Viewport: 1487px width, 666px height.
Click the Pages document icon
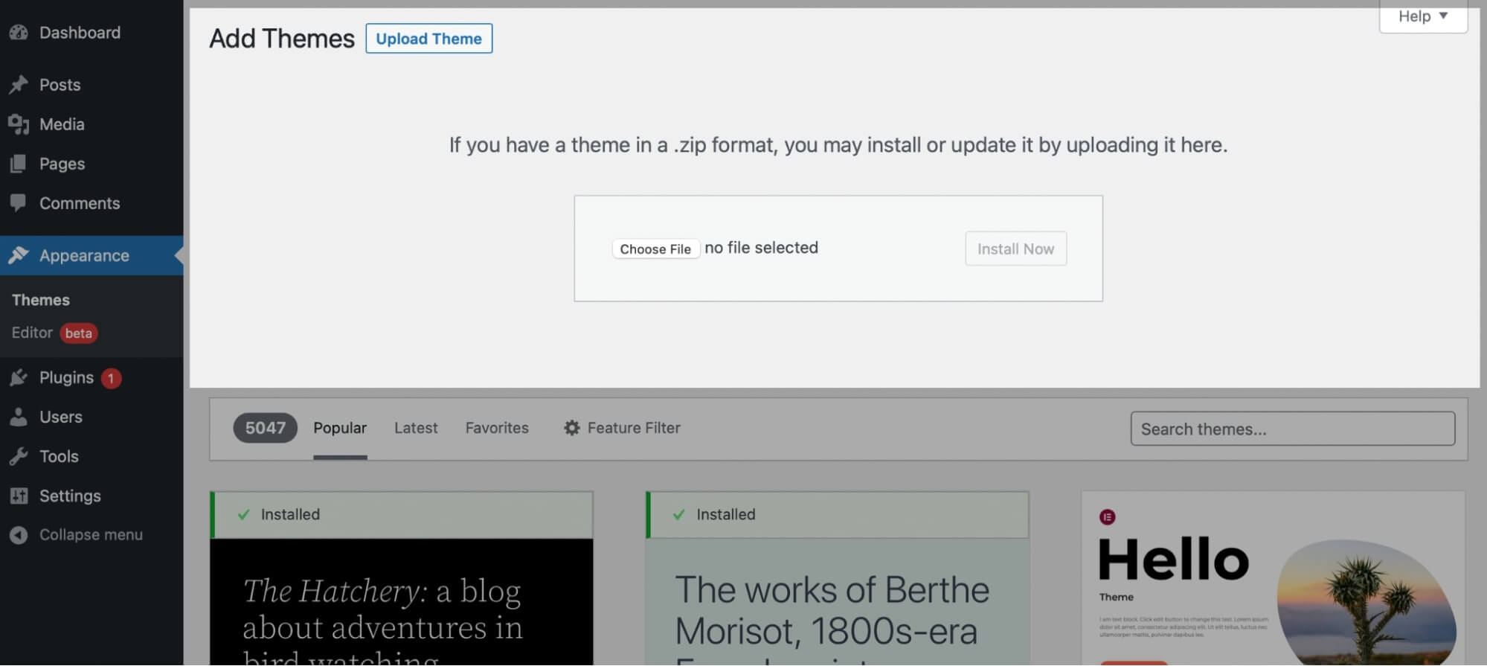click(x=19, y=164)
